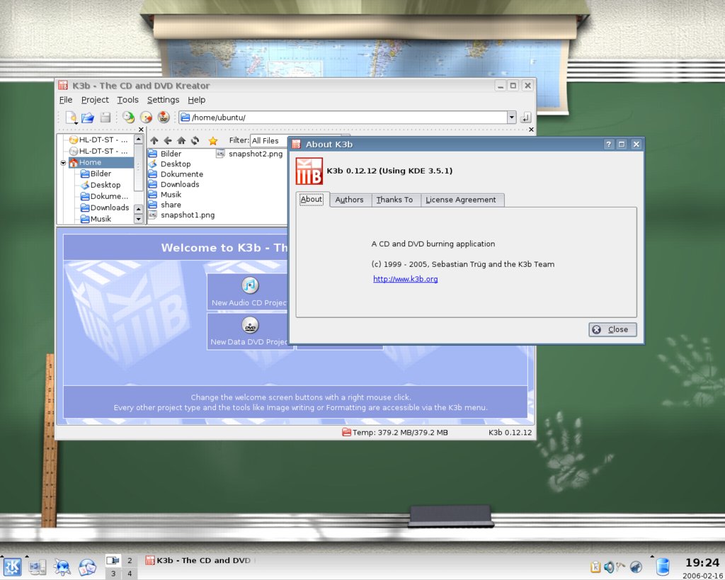Select Desktop folder in the directory tree
This screenshot has height=580, width=725.
[101, 185]
